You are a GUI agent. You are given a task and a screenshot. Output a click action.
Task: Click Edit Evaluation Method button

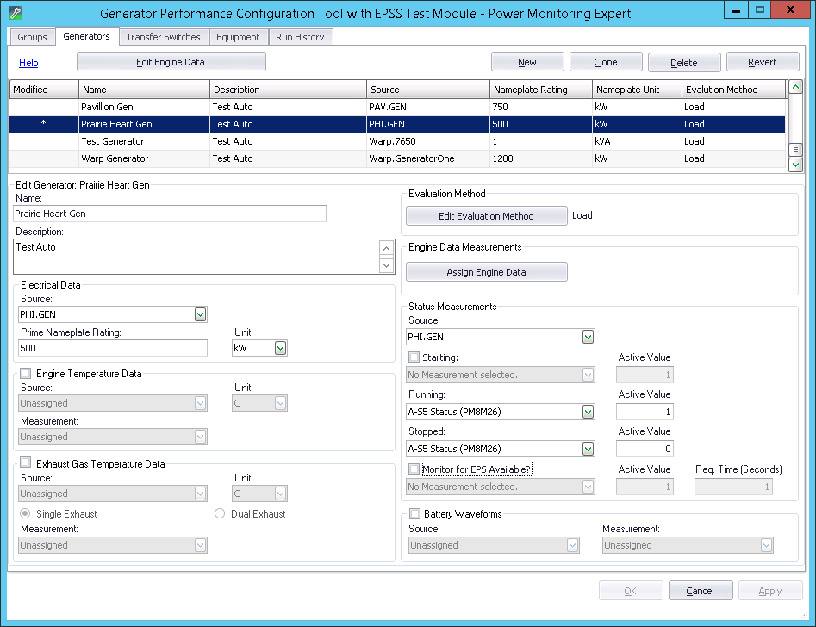click(x=487, y=216)
